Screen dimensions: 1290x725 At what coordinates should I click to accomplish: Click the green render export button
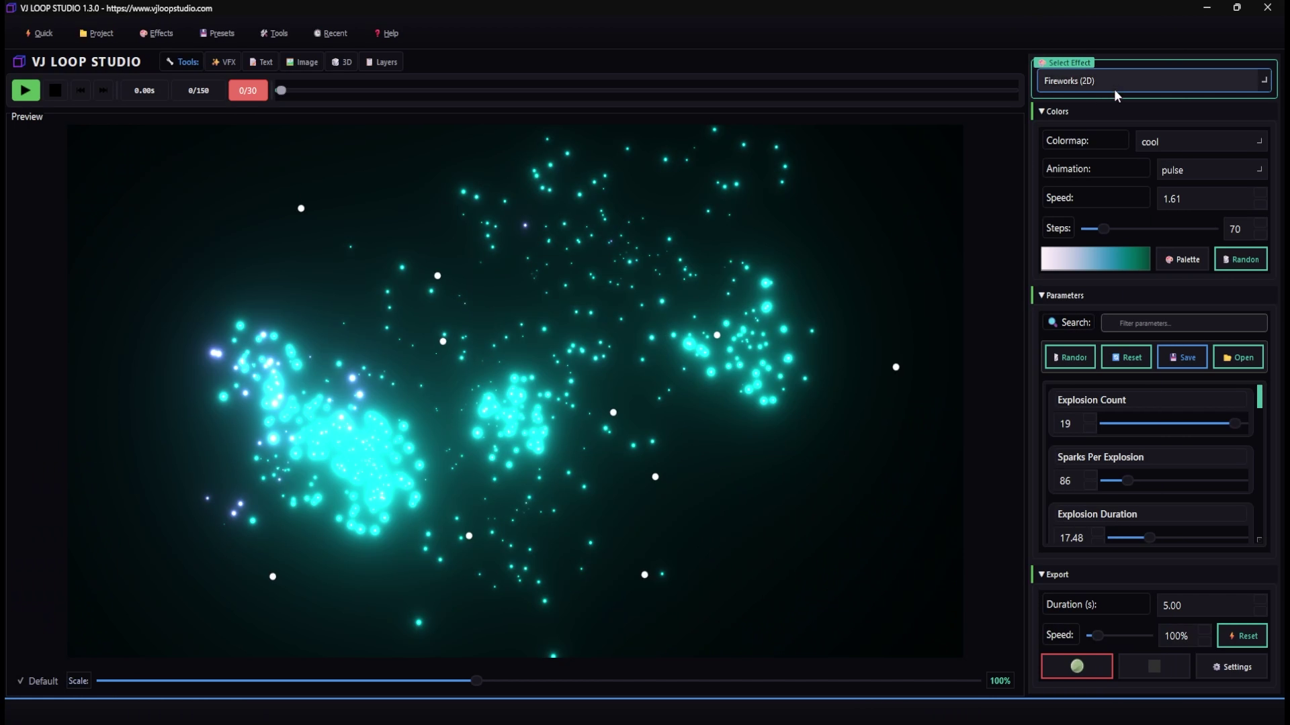tap(1076, 666)
